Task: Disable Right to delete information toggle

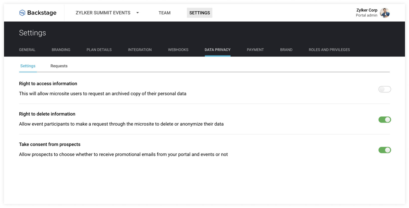Action: [x=384, y=120]
